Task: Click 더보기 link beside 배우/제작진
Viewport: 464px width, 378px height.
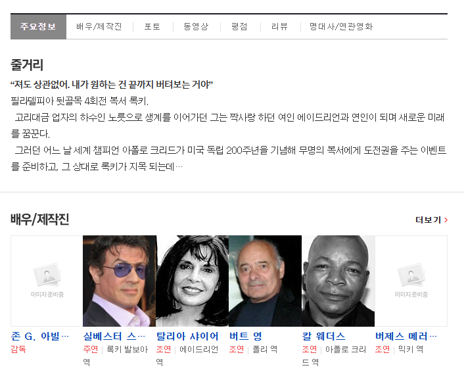Action: pos(431,220)
